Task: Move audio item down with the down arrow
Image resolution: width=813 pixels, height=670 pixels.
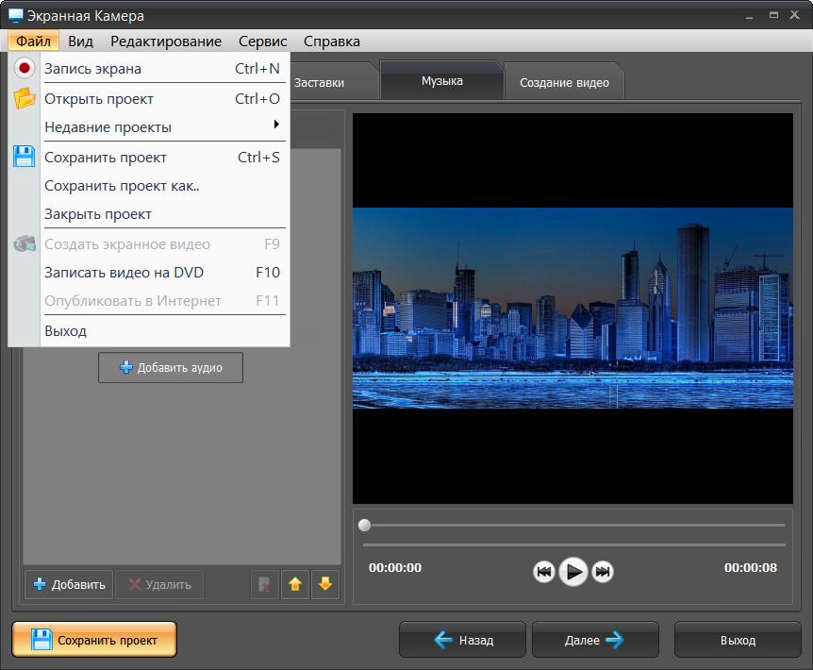Action: pyautogui.click(x=325, y=584)
